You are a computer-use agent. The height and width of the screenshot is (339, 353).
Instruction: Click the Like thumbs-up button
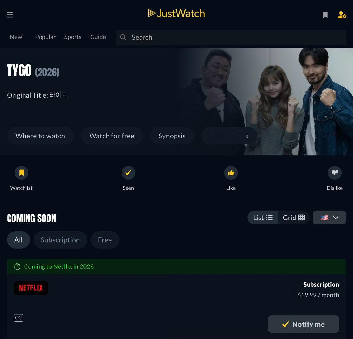(x=231, y=173)
